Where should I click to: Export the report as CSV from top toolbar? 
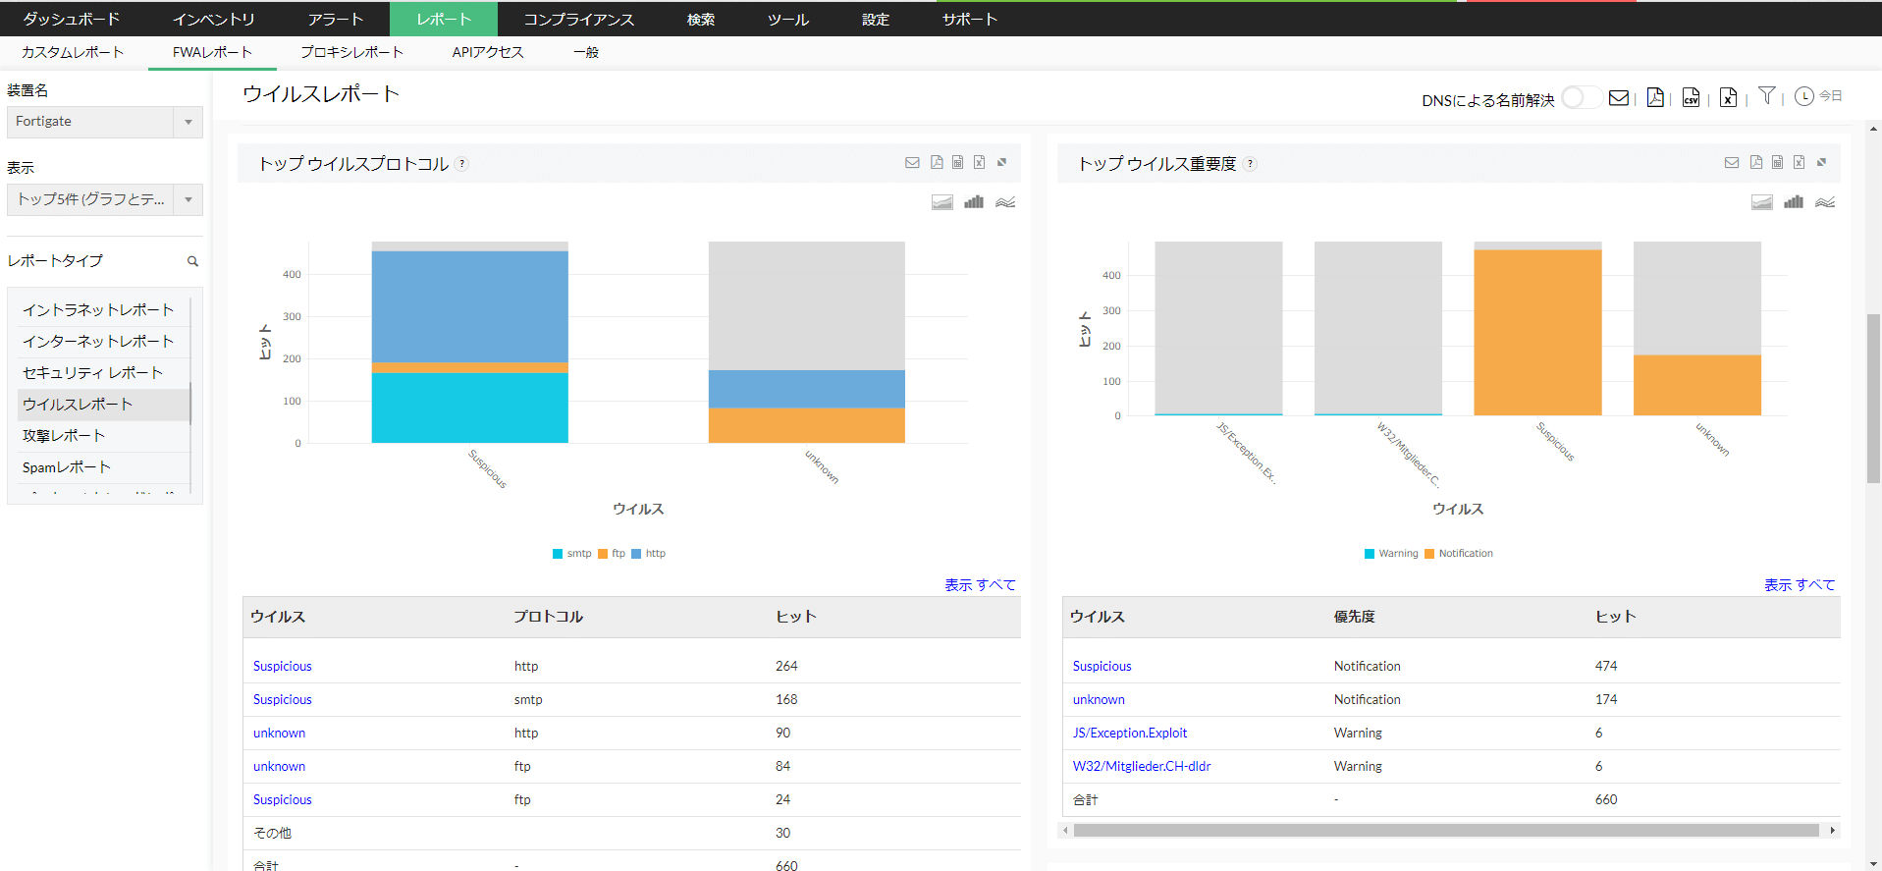[1691, 97]
